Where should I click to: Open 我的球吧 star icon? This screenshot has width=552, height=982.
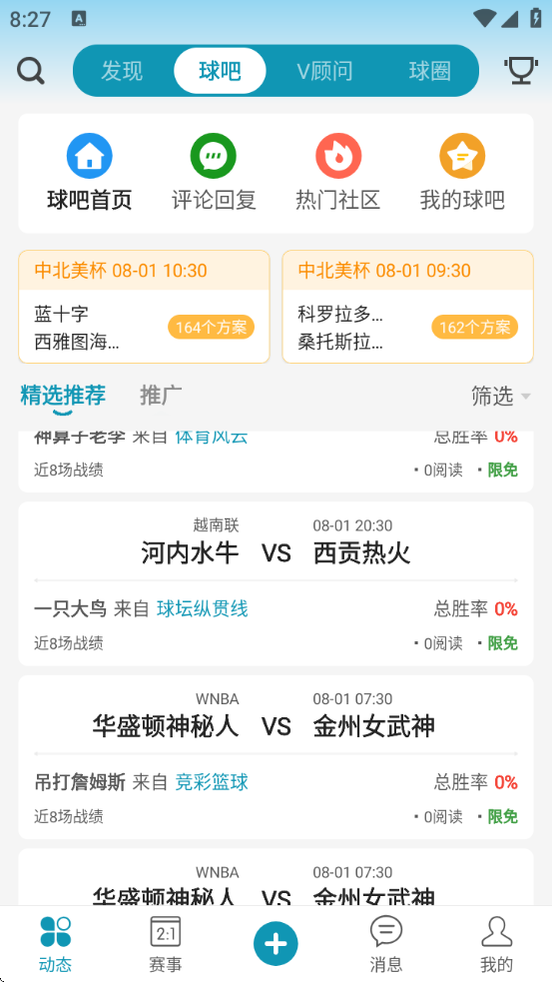click(462, 156)
